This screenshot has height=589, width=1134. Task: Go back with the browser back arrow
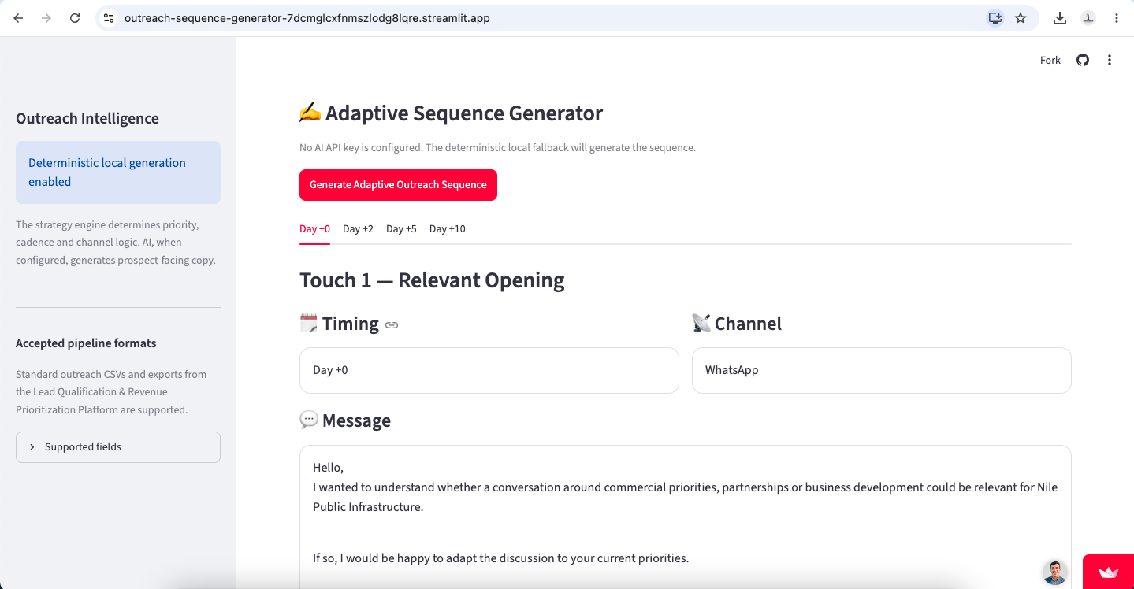(x=18, y=18)
